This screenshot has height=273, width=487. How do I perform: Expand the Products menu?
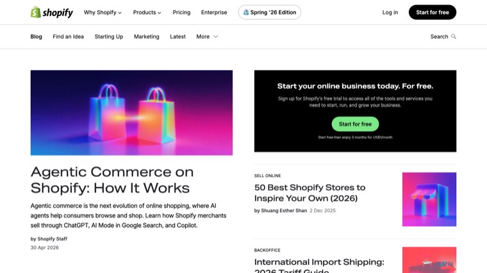click(x=147, y=12)
